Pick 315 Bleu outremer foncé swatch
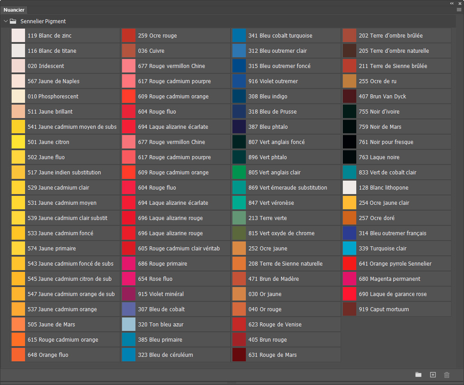464x385 pixels. coord(286,66)
